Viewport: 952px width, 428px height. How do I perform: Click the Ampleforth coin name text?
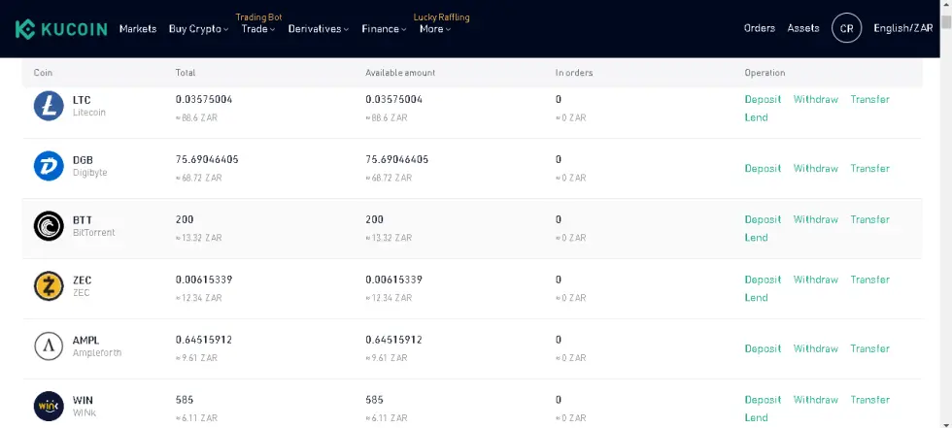point(97,353)
